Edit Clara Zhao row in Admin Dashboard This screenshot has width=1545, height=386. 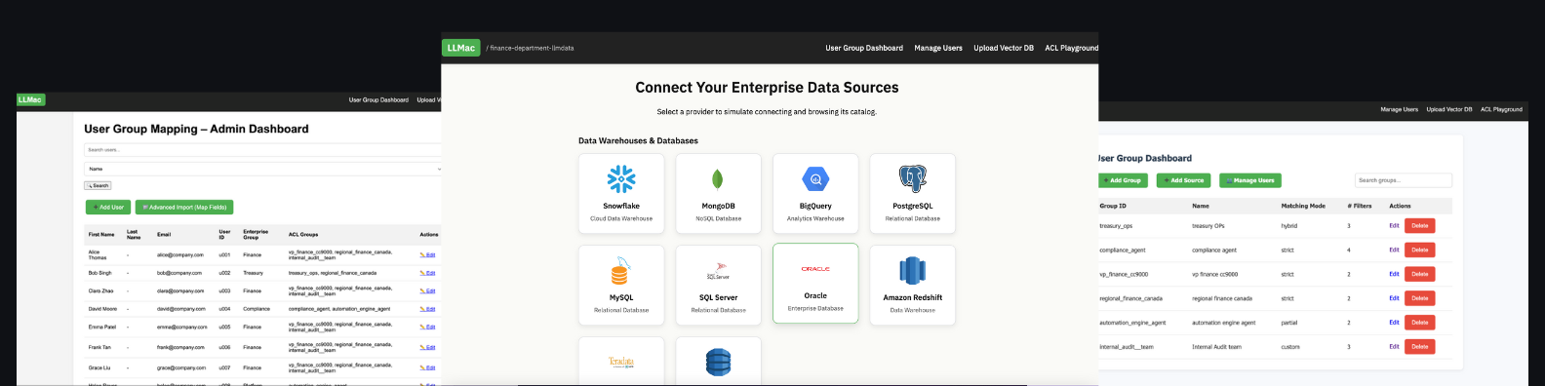click(427, 290)
